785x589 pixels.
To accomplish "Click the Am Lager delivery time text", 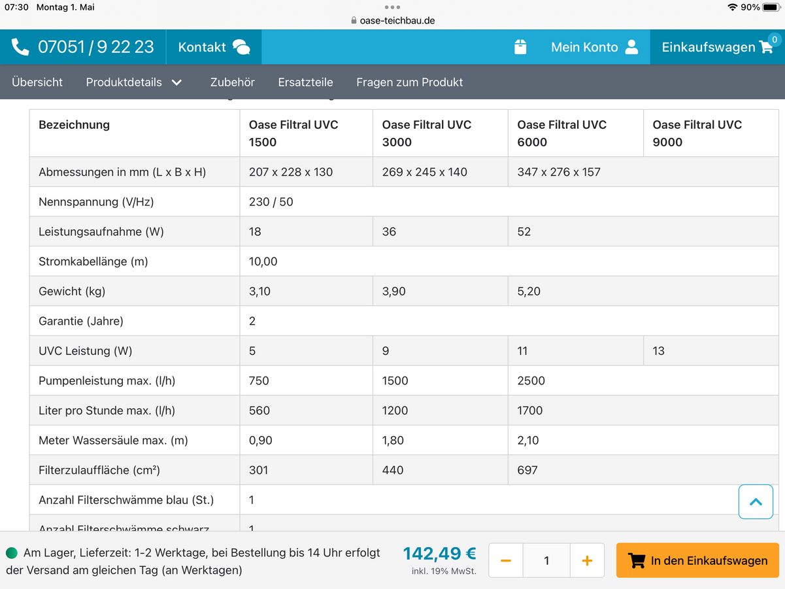I will [193, 562].
